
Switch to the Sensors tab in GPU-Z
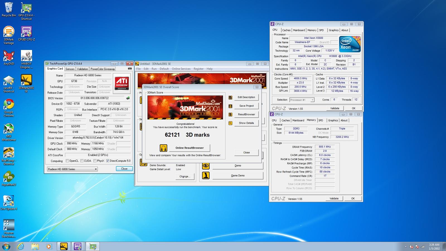click(70, 69)
